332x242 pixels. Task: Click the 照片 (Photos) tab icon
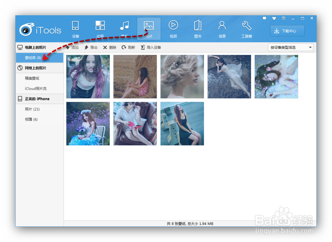(x=149, y=29)
